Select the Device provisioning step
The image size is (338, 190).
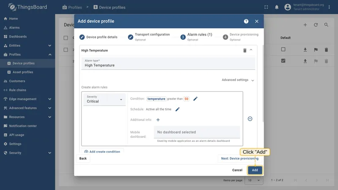click(240, 37)
